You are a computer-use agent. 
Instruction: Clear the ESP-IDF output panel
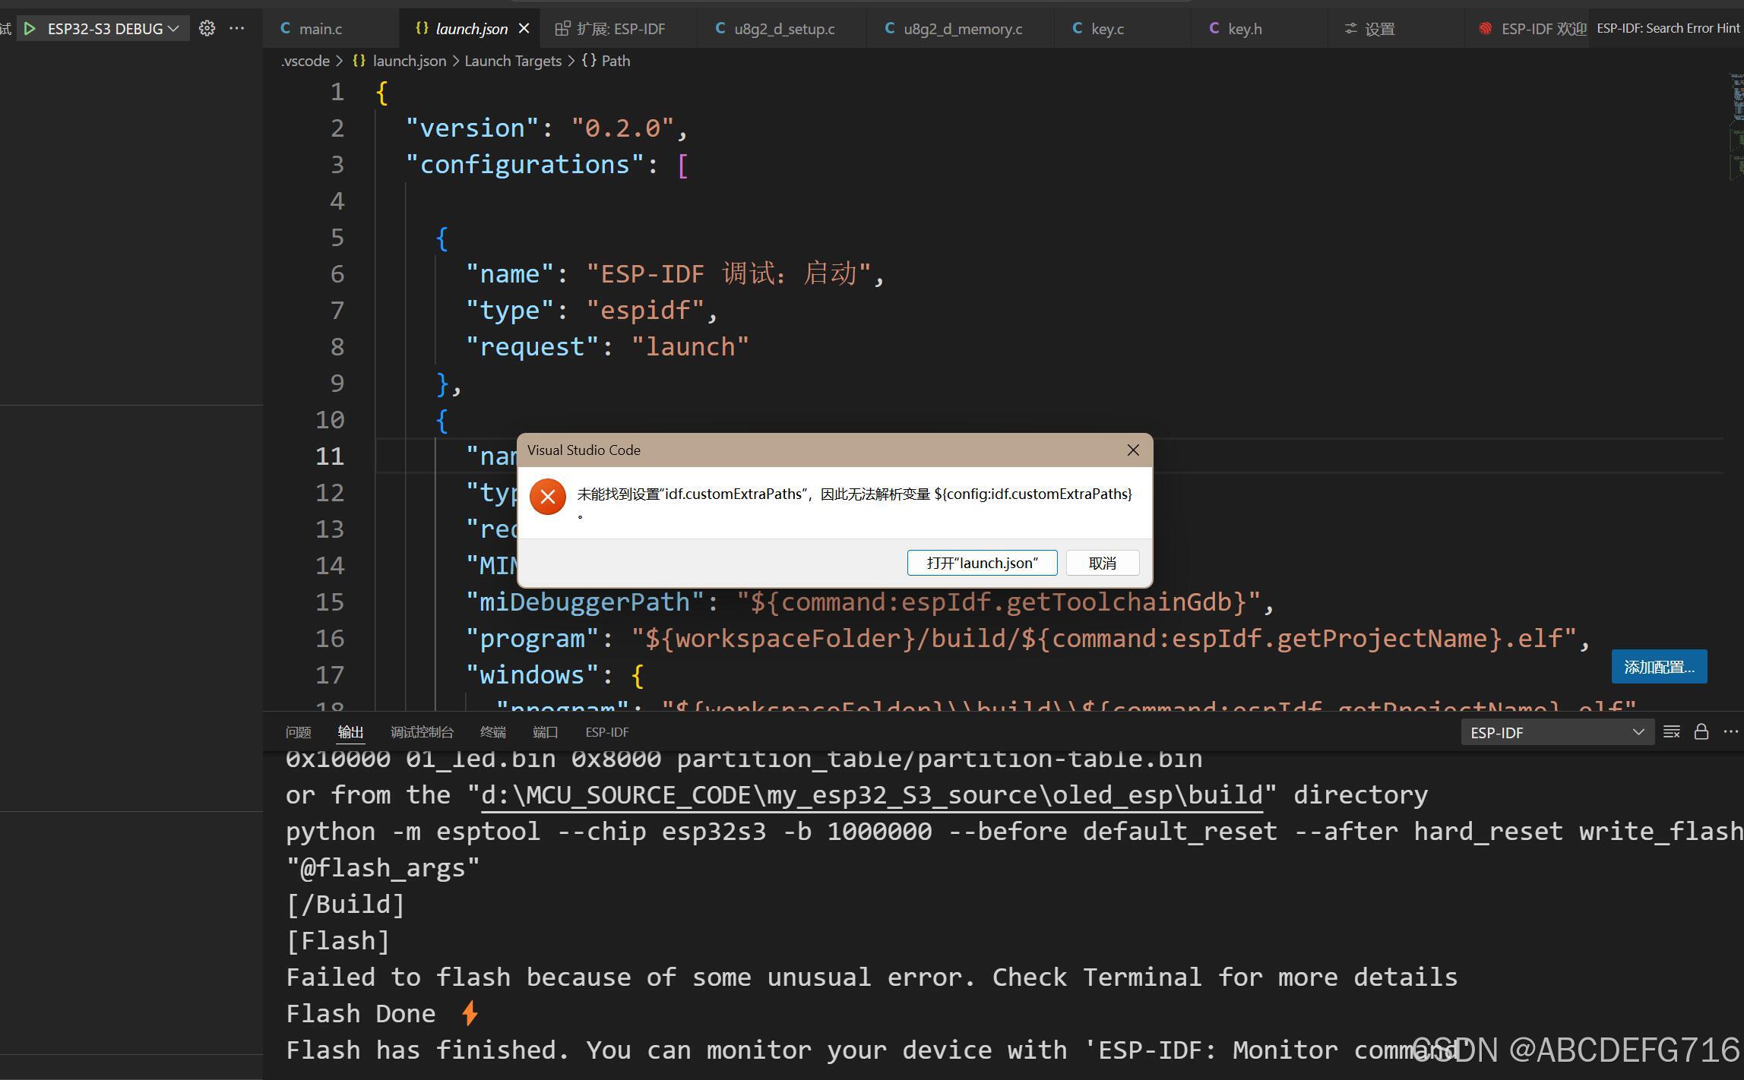1670,731
